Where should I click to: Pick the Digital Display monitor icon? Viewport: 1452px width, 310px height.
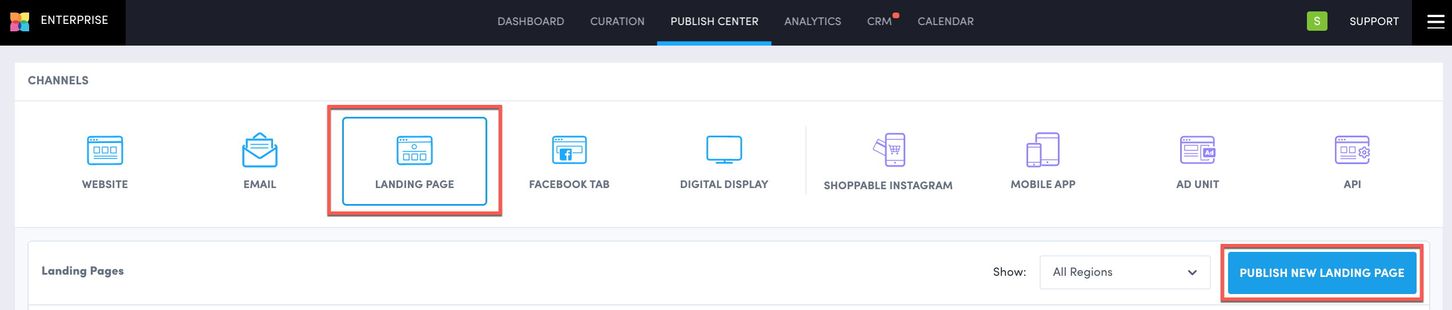pyautogui.click(x=724, y=150)
